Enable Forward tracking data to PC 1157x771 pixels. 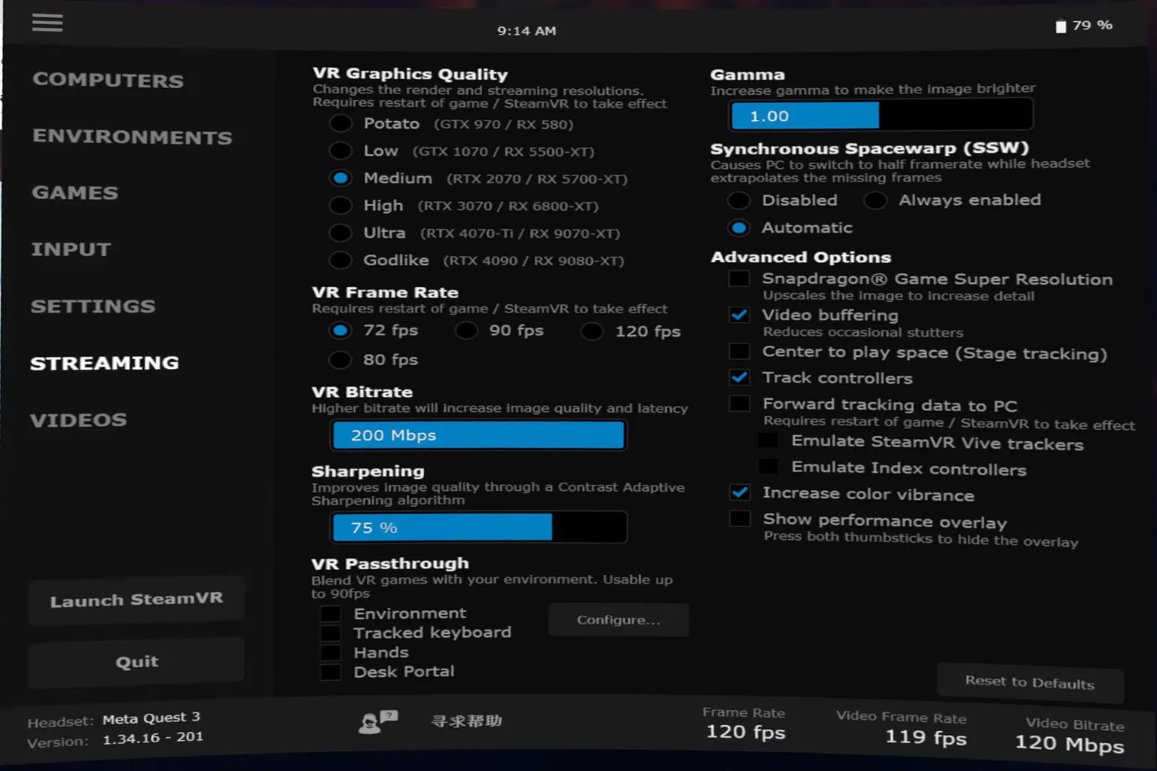pos(740,404)
